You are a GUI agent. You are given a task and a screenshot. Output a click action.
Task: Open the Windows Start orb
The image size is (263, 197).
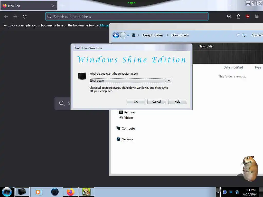[x=7, y=192]
